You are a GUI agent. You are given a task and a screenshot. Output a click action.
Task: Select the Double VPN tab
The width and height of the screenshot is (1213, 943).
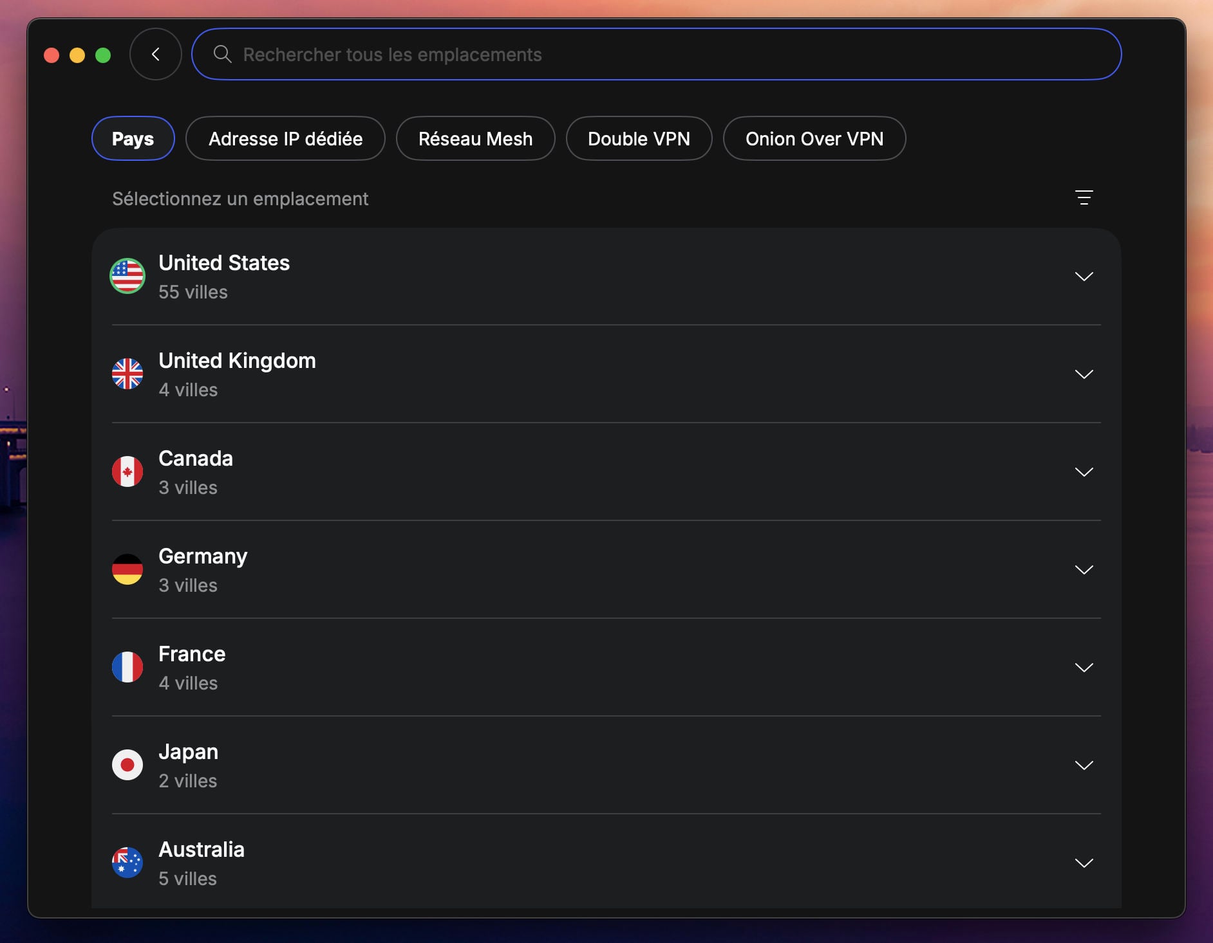pyautogui.click(x=639, y=139)
